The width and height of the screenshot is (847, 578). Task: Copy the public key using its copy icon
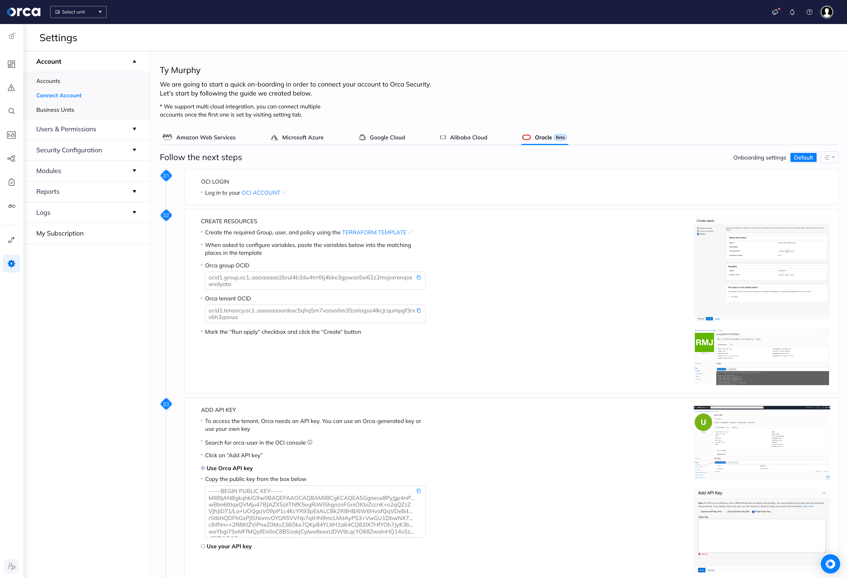click(x=419, y=491)
